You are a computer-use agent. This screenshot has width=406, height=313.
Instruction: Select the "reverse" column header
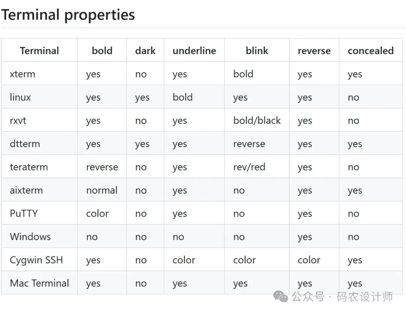(314, 51)
